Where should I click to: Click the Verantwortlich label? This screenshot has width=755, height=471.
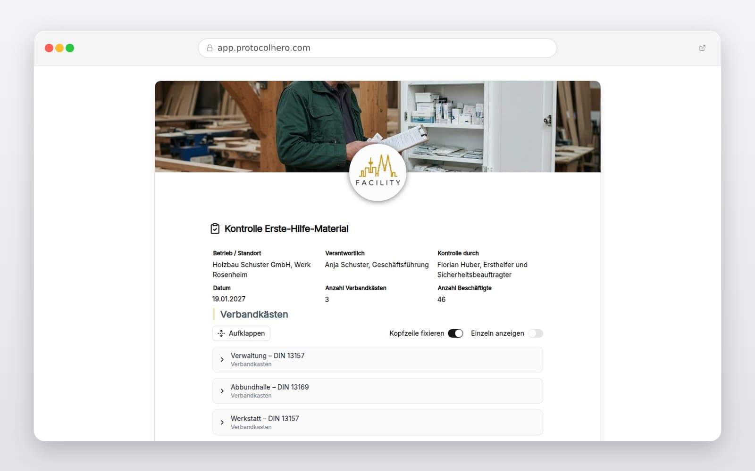click(x=345, y=253)
